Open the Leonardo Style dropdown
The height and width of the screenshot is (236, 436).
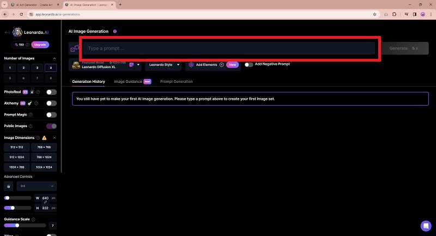163,65
